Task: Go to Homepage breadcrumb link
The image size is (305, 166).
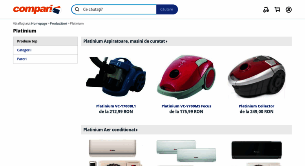Action: 39,23
